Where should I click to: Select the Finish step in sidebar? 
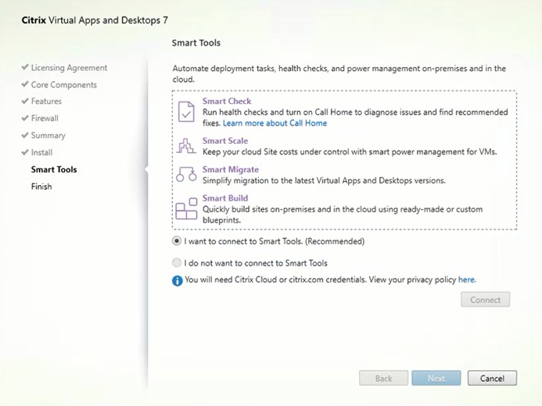coord(41,187)
